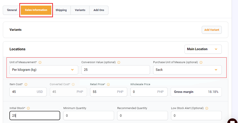Click info icon next to Conversion Value
This screenshot has height=123, width=238.
(119, 62)
